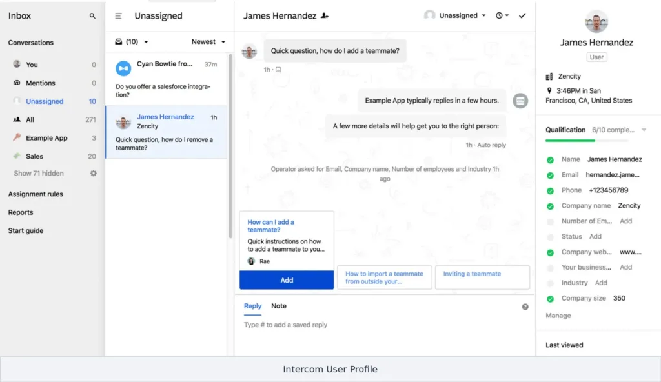Open Assignment rules
Viewport: 661px width, 382px height.
pos(36,194)
